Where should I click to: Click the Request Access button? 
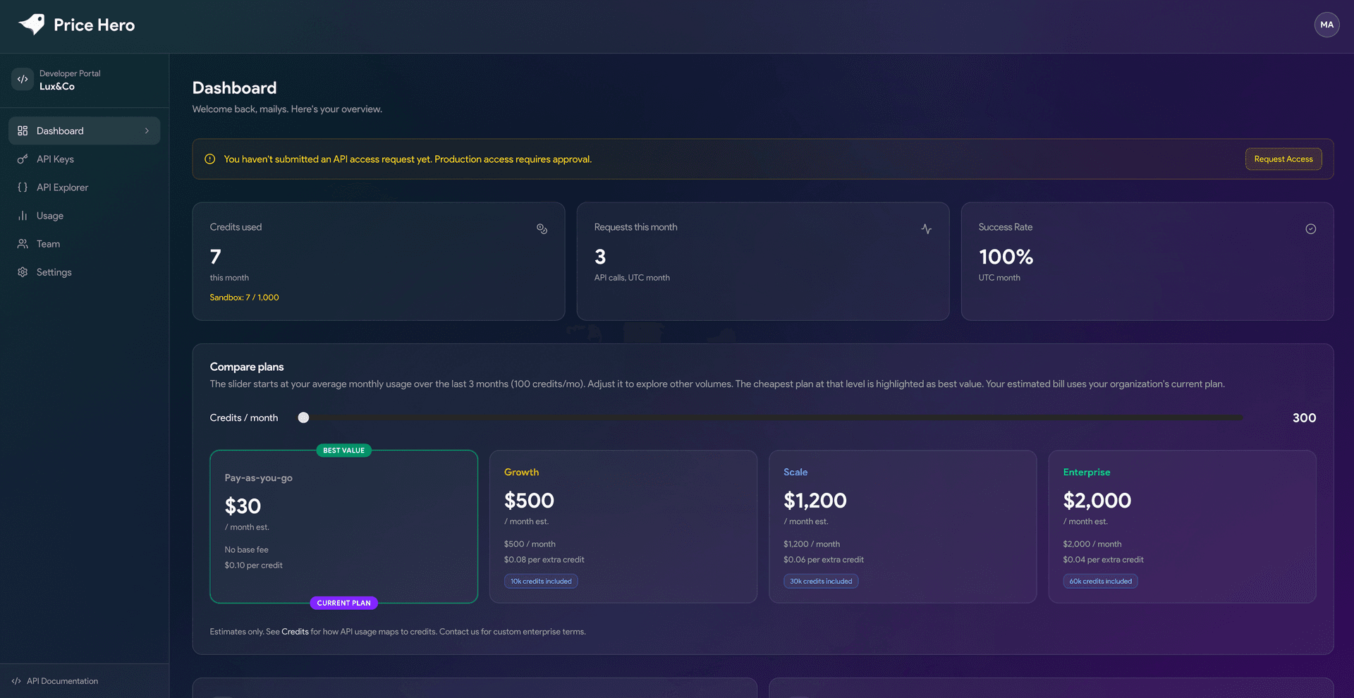[1283, 159]
